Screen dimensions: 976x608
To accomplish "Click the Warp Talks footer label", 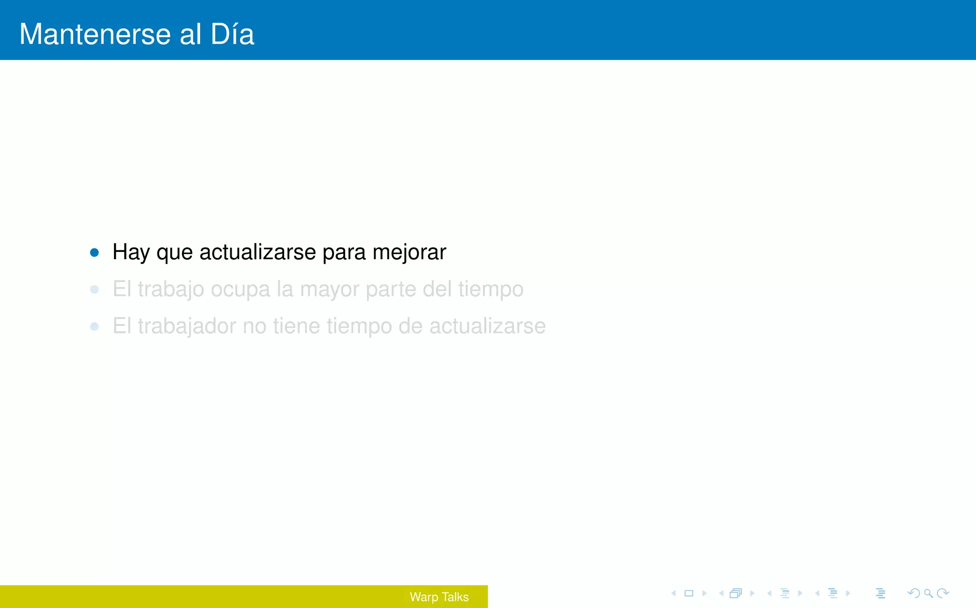I will coord(439,597).
